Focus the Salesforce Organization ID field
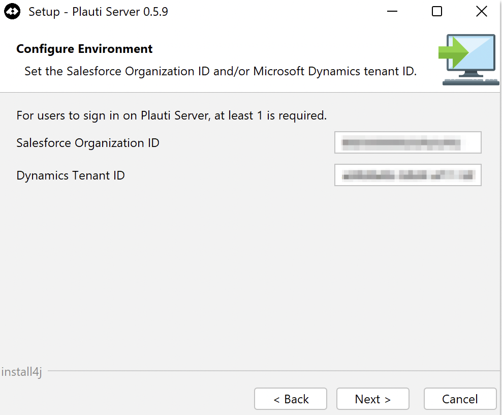Screen dimensions: 502x415 tap(408, 142)
